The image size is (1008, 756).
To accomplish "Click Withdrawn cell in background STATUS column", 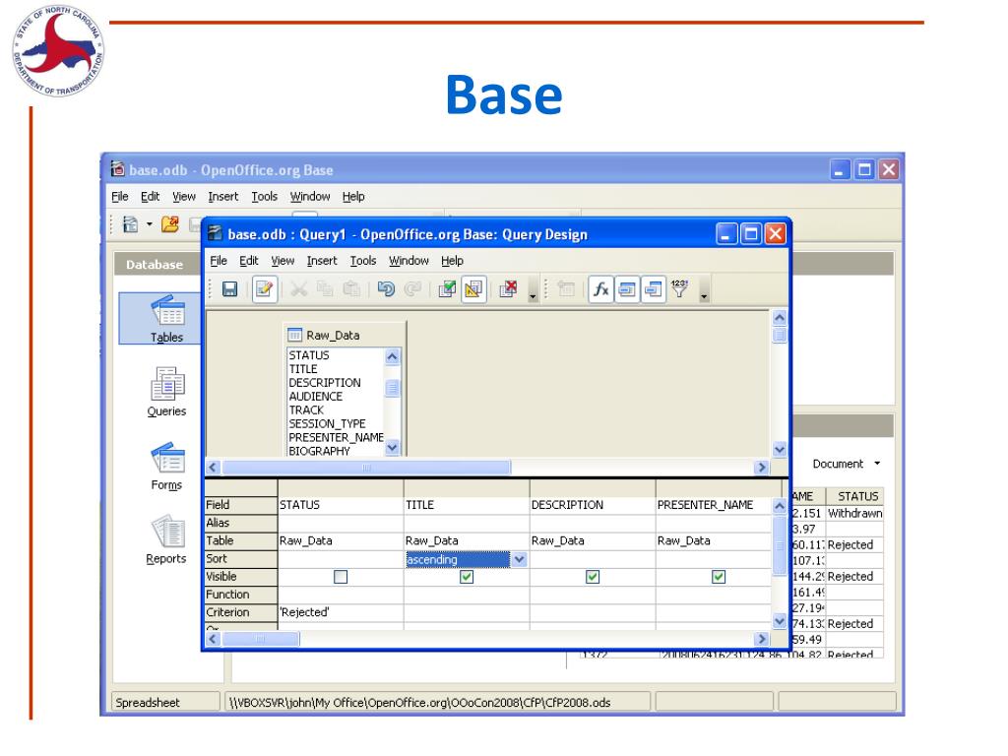I will pos(854,513).
